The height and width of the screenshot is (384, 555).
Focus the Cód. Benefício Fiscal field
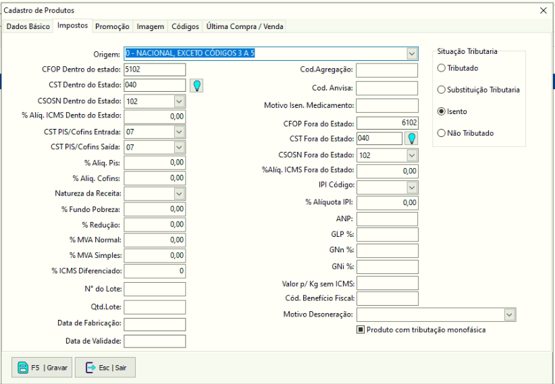pyautogui.click(x=387, y=298)
